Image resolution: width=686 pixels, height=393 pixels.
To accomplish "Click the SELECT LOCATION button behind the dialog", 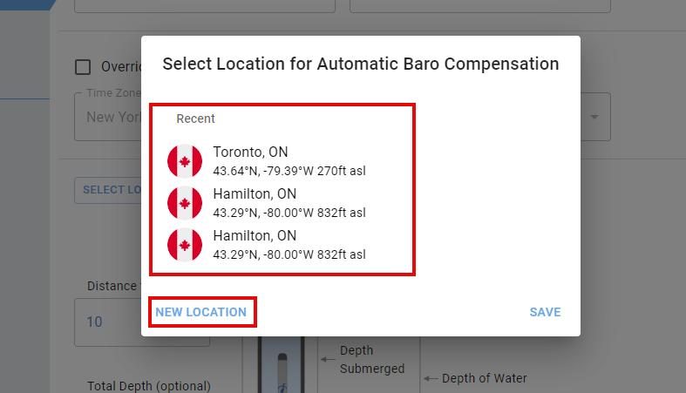I will [110, 189].
